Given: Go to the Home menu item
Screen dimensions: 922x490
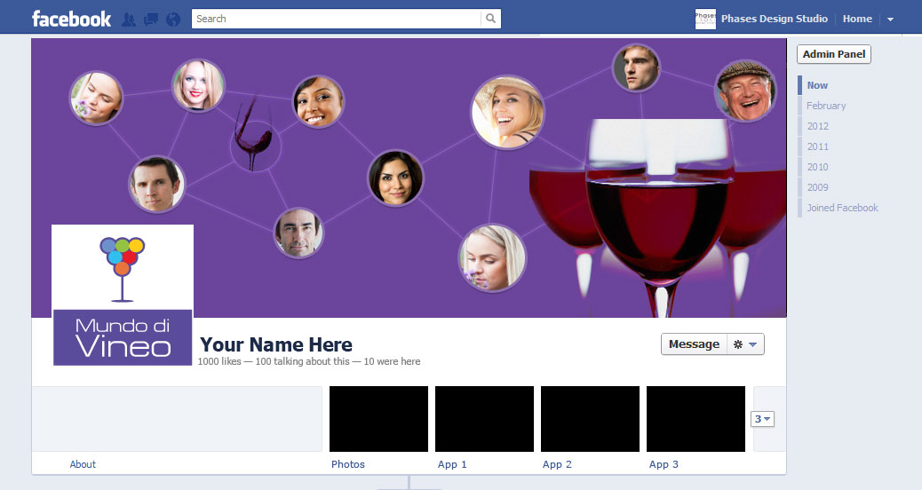Looking at the screenshot, I should [x=856, y=19].
